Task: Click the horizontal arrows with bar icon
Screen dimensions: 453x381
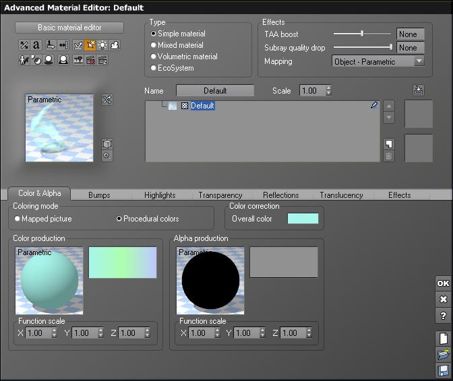Action: coord(63,45)
